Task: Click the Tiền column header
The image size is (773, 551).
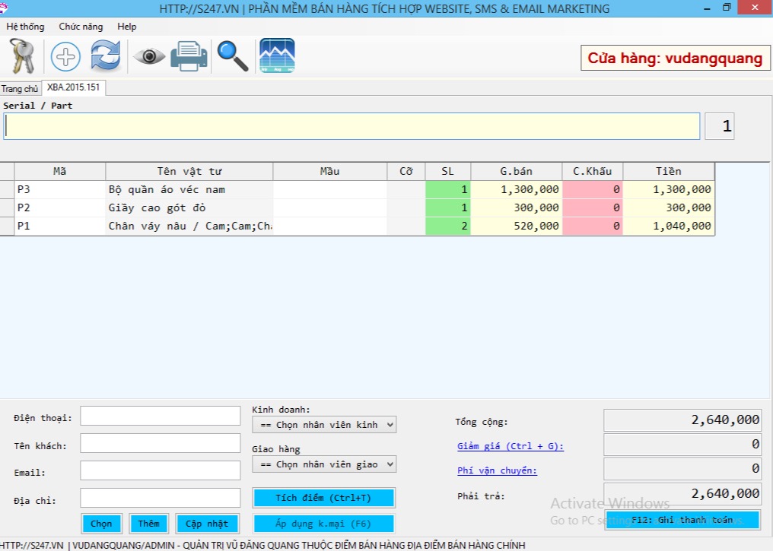Action: (x=669, y=171)
